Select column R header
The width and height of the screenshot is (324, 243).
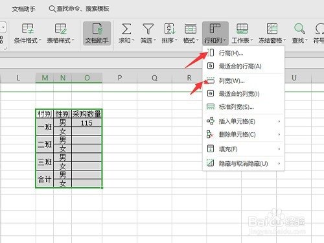click(189, 78)
